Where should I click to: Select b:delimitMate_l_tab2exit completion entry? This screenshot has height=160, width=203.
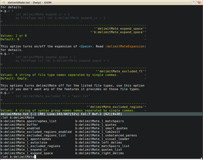(x=98, y=132)
